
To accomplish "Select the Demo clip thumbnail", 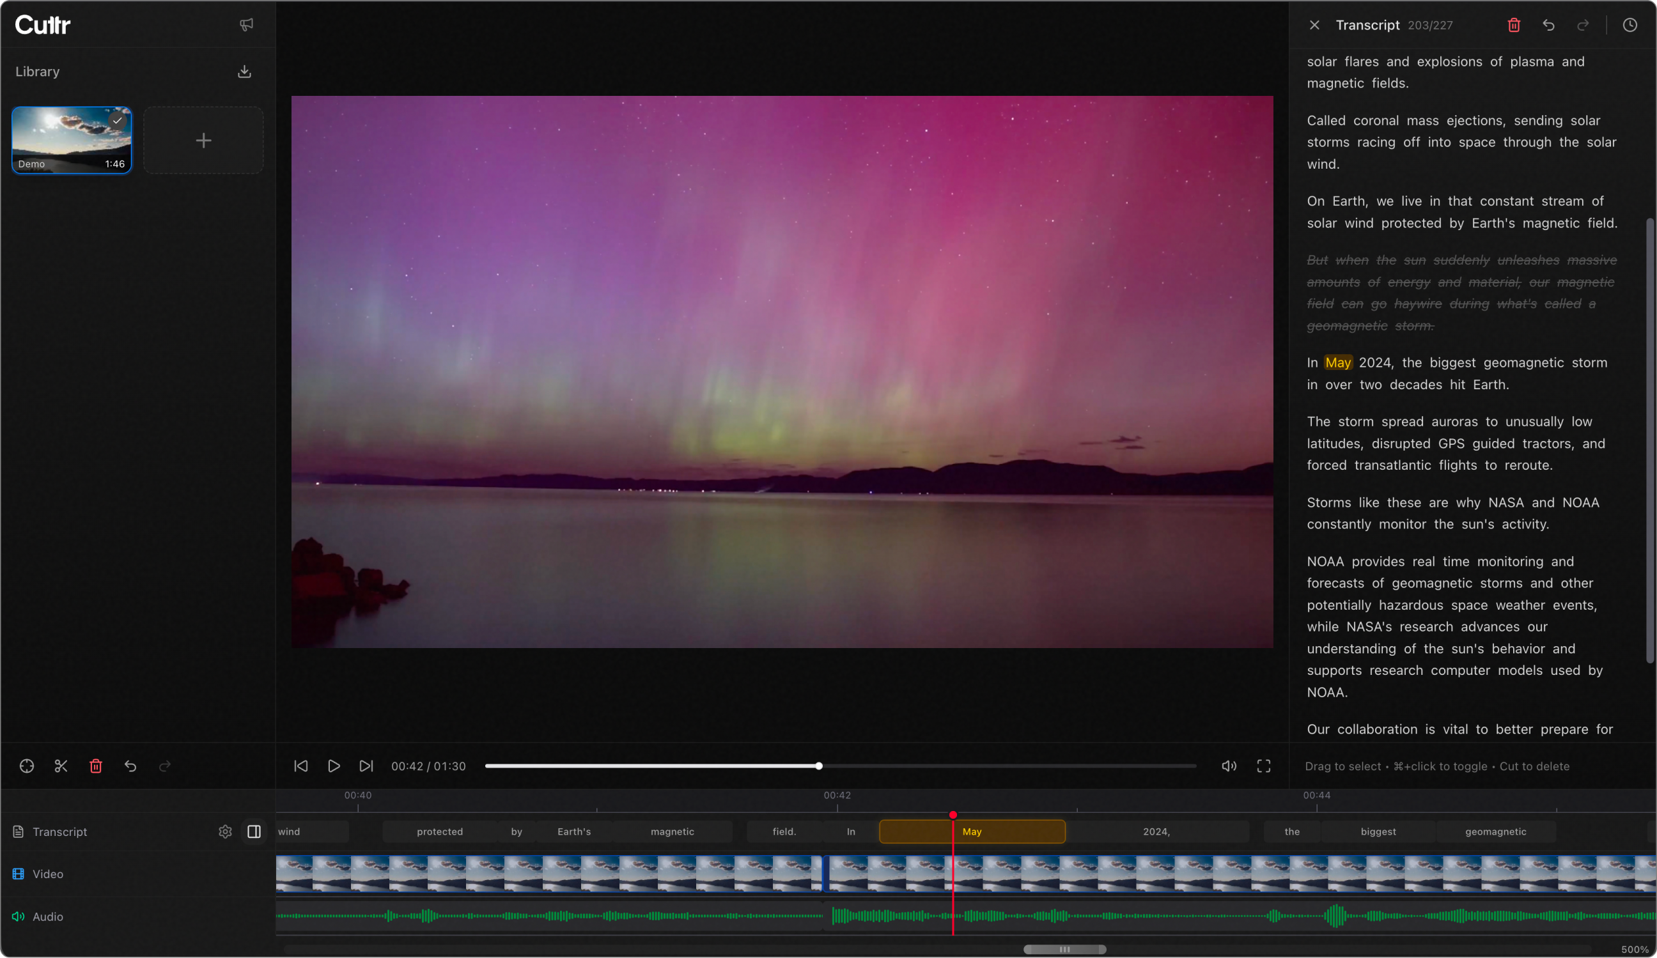I will (72, 141).
